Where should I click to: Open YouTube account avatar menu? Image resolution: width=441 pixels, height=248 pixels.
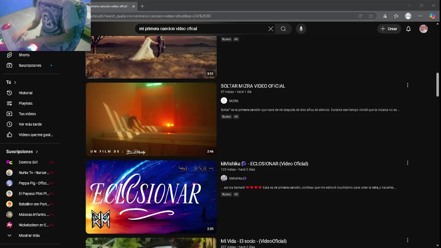click(423, 29)
